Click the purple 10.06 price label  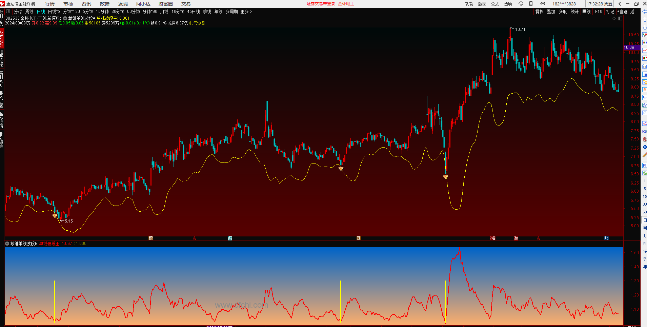pos(632,47)
